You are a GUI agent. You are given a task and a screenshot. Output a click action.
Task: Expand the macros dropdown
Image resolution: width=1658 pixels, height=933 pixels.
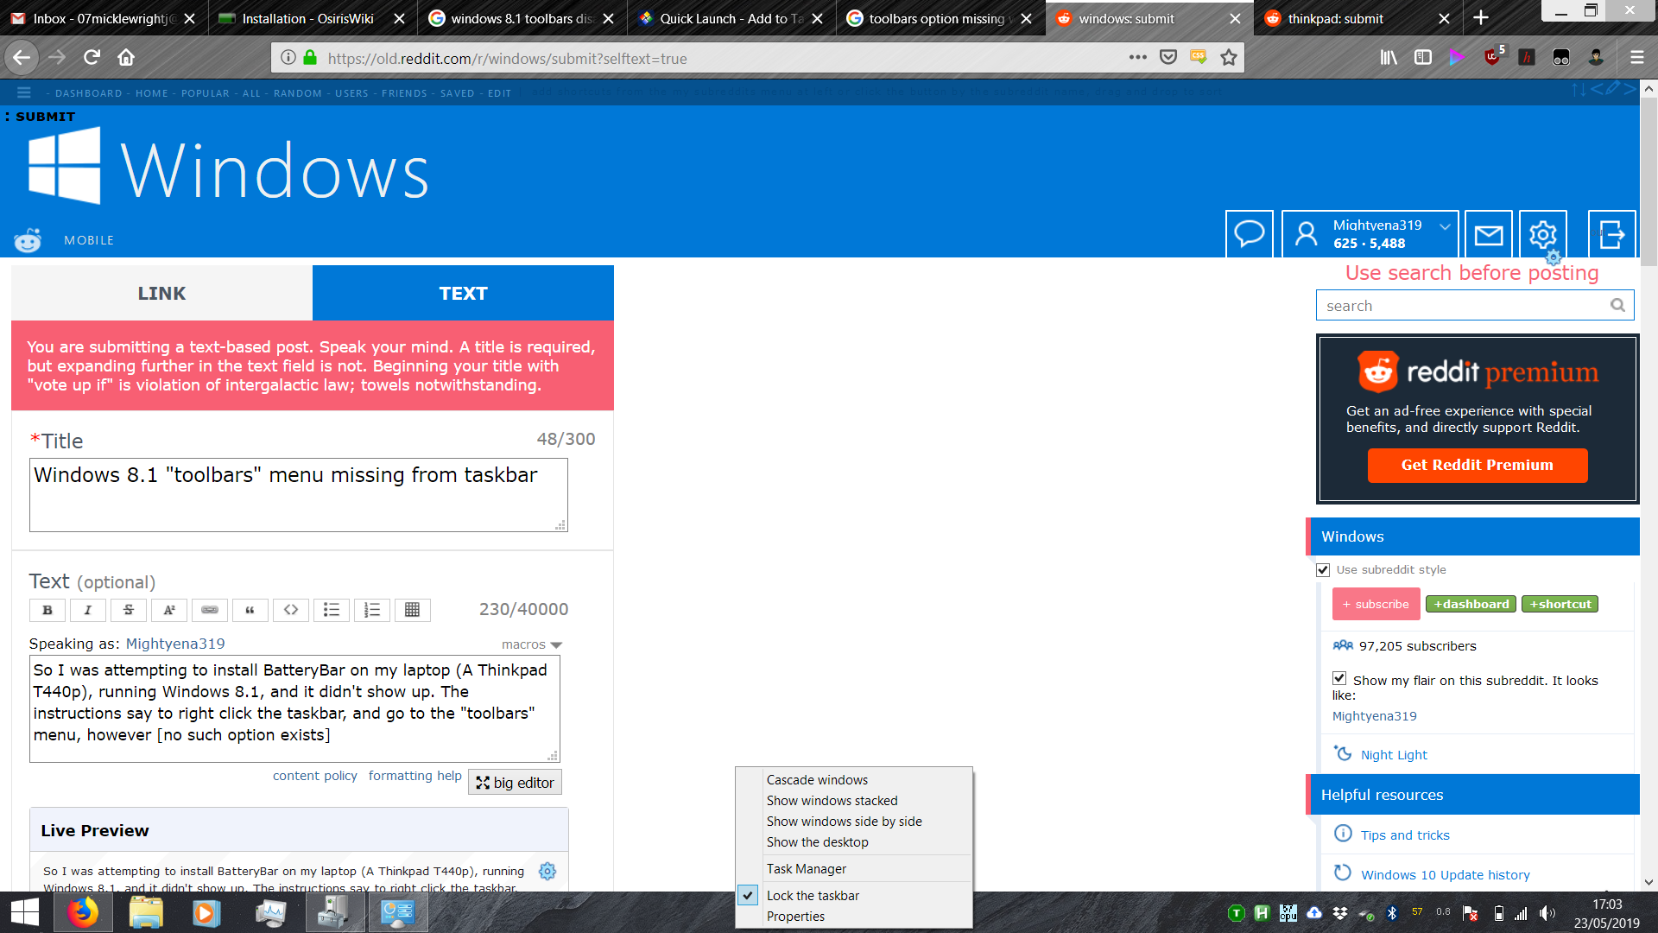[532, 645]
